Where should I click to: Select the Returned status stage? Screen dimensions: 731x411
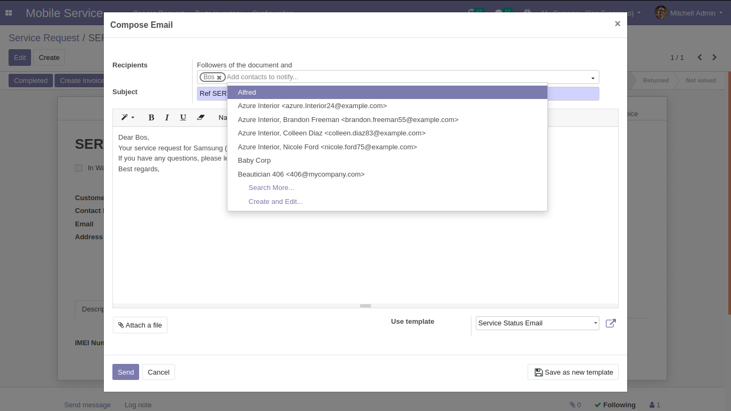point(656,80)
